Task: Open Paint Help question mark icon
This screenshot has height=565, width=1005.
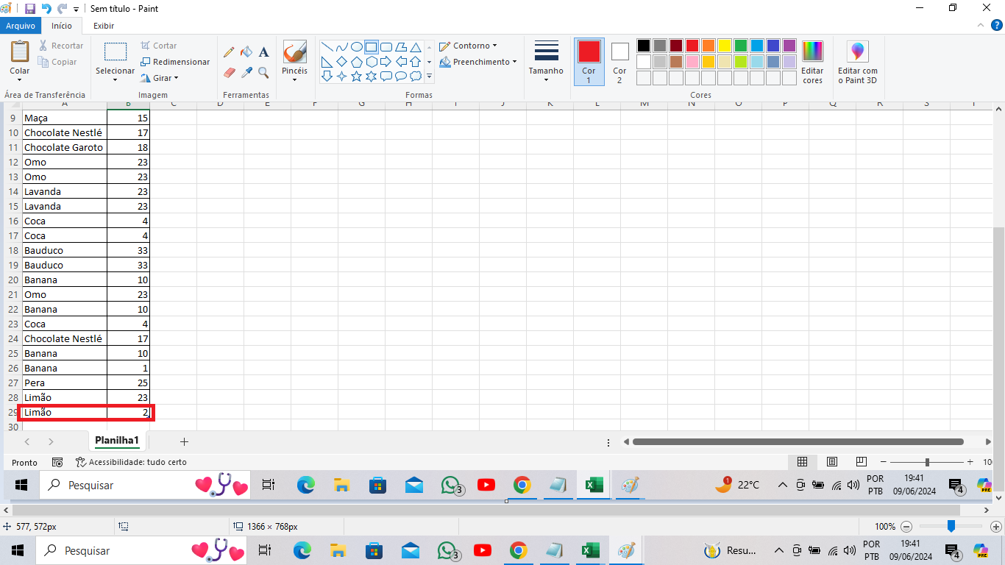Action: pyautogui.click(x=997, y=25)
